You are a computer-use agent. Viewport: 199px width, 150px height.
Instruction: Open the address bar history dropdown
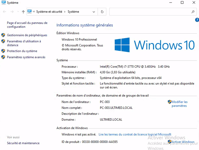pyautogui.click(x=94, y=12)
